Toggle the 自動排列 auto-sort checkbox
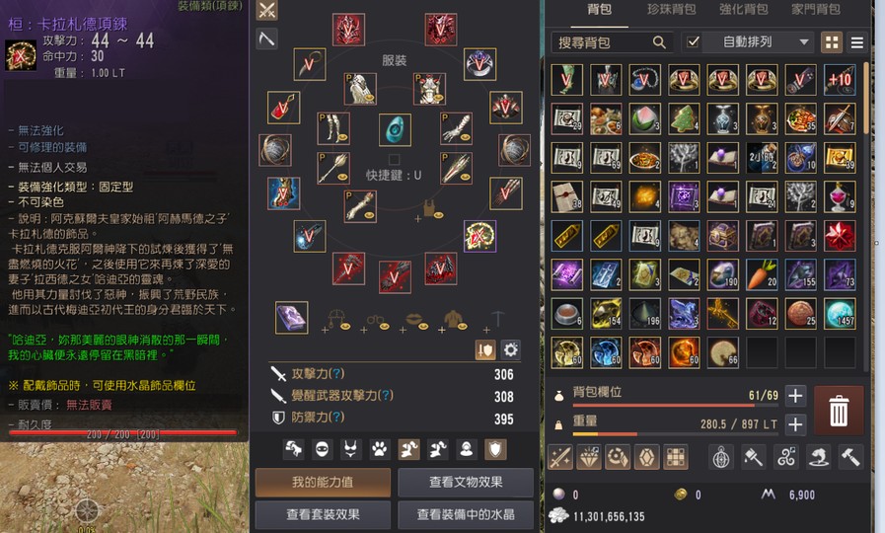Screen dimensions: 885x533 [693, 41]
